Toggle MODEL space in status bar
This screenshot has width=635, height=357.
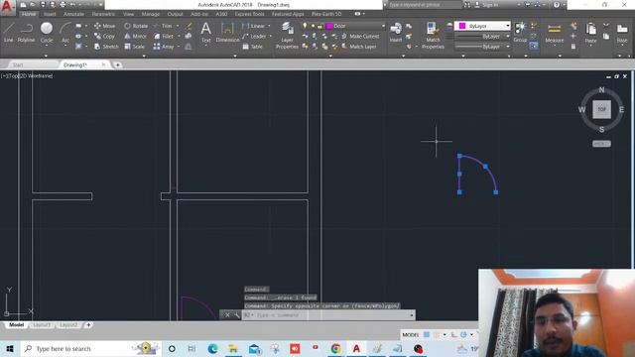click(x=410, y=335)
